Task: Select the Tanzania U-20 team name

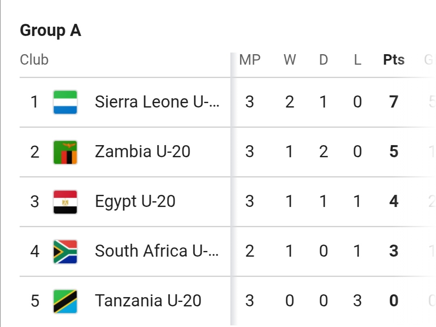Action: point(148,301)
